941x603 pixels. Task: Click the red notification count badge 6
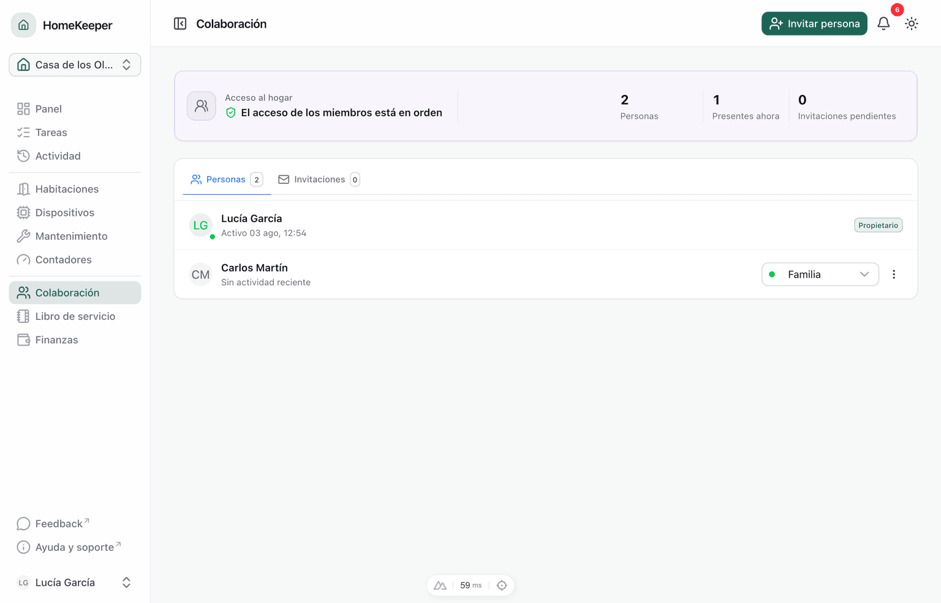click(897, 10)
